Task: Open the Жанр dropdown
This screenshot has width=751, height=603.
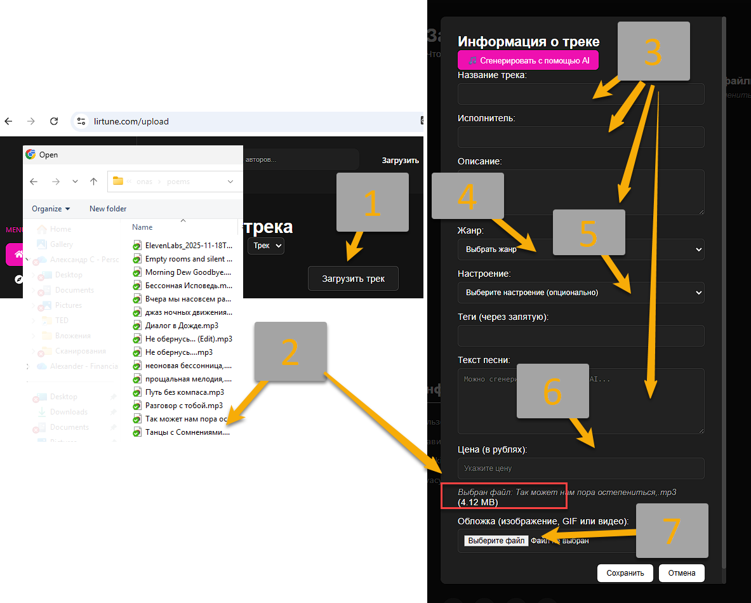Action: click(x=580, y=249)
